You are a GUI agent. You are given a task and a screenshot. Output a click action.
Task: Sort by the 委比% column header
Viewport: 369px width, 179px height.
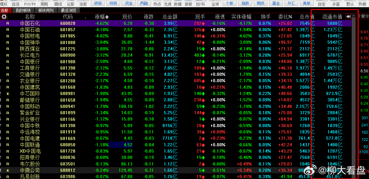(x=285, y=17)
